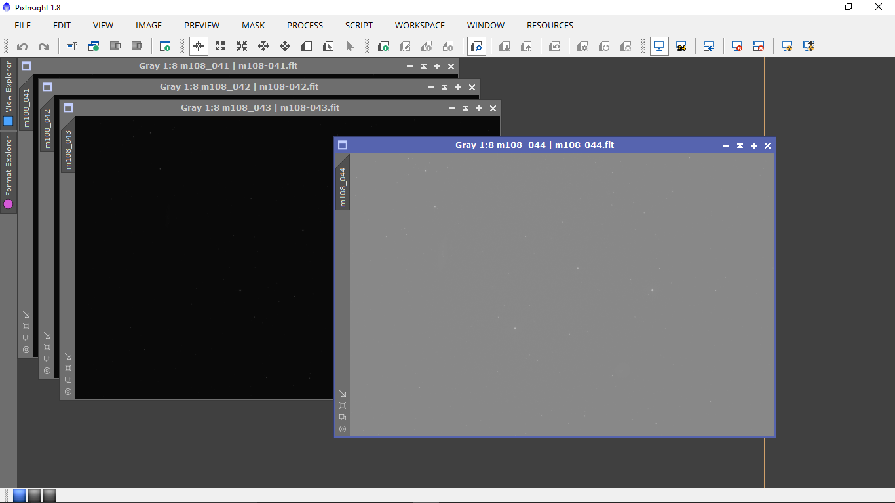
Task: Select the crosshair Readout mode tool
Action: pyautogui.click(x=199, y=47)
